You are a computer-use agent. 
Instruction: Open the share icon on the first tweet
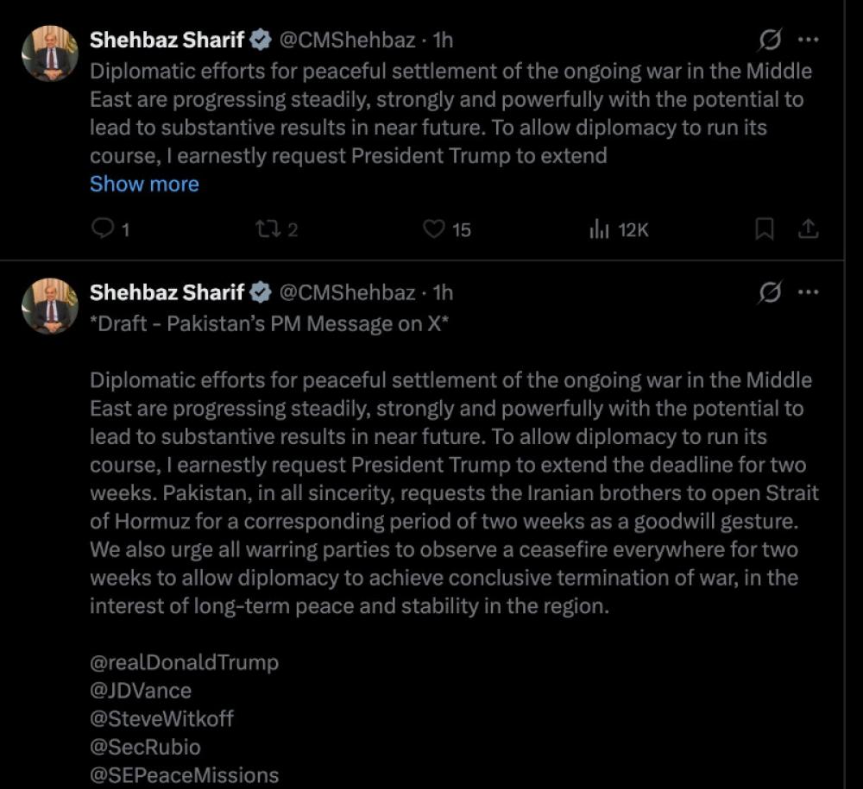809,229
